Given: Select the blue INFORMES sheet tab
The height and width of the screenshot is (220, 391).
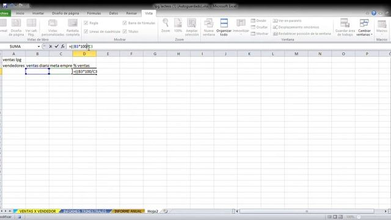Looking at the screenshot, I should 84,211.
